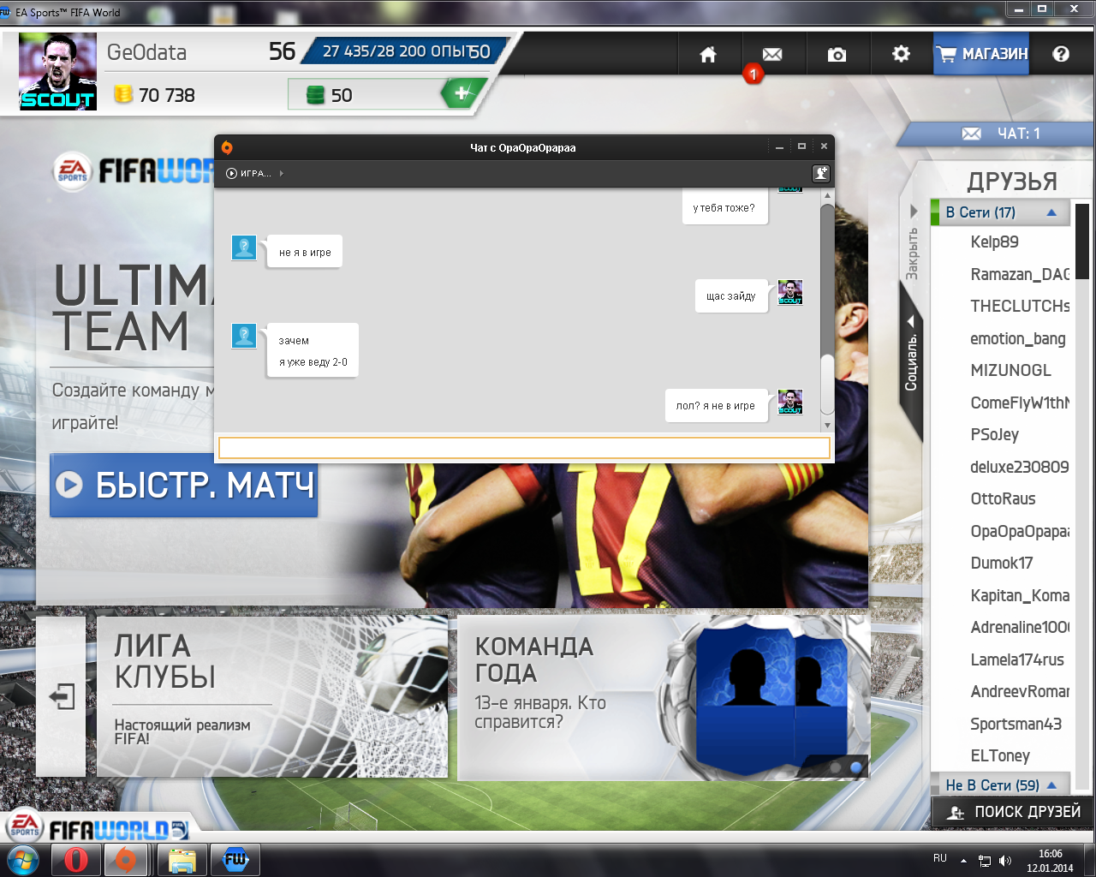Open the settings gear icon
This screenshot has width=1096, height=877.
tap(901, 54)
